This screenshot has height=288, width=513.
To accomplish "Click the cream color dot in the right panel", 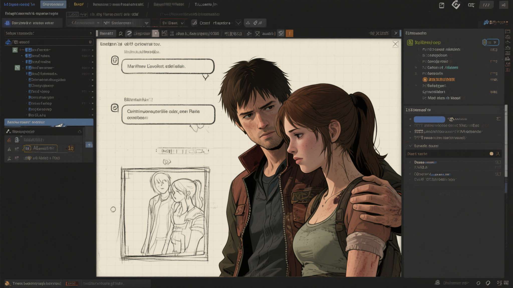I will 491,154.
